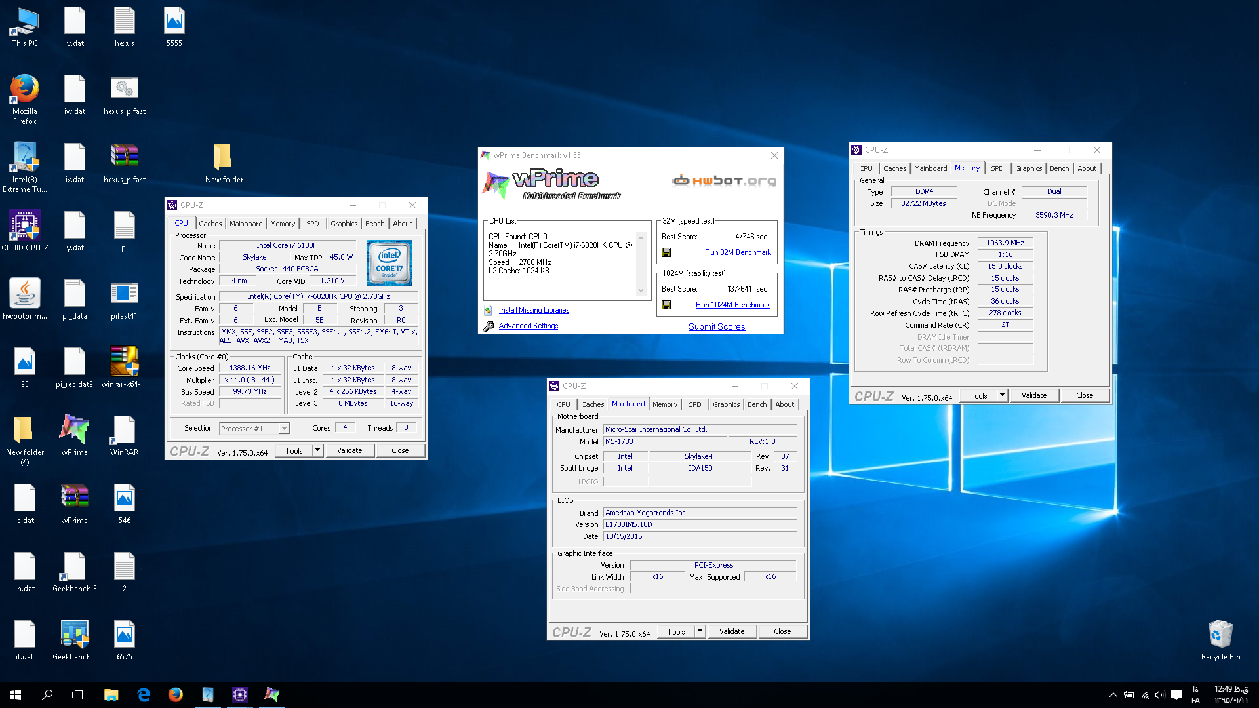1259x708 pixels.
Task: Open the hwbotprime Java desktop icon
Action: pos(24,299)
